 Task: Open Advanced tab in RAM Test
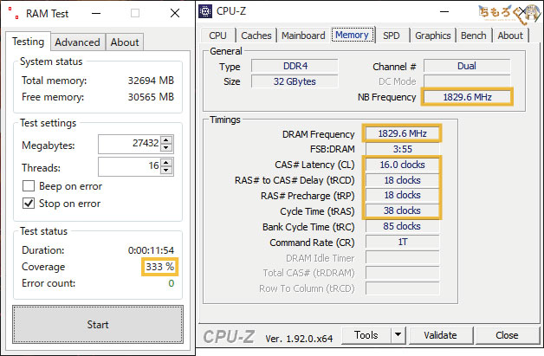coord(77,42)
